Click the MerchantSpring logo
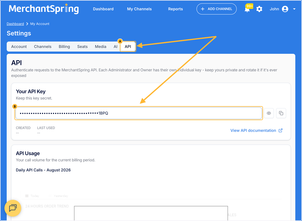The image size is (302, 221). pos(44,9)
